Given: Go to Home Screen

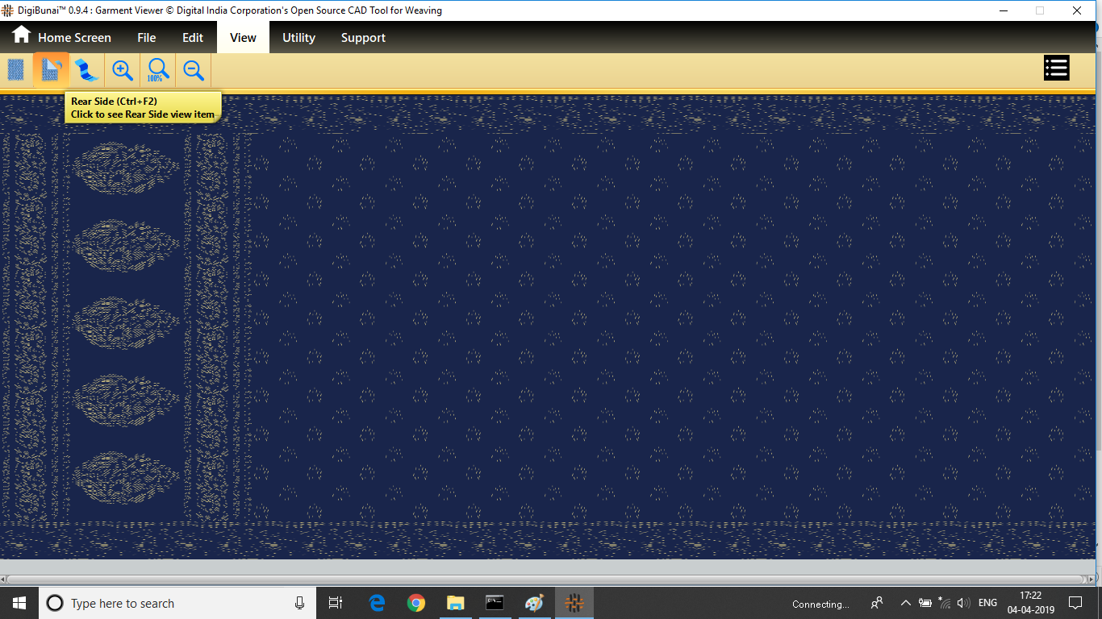Looking at the screenshot, I should point(61,38).
